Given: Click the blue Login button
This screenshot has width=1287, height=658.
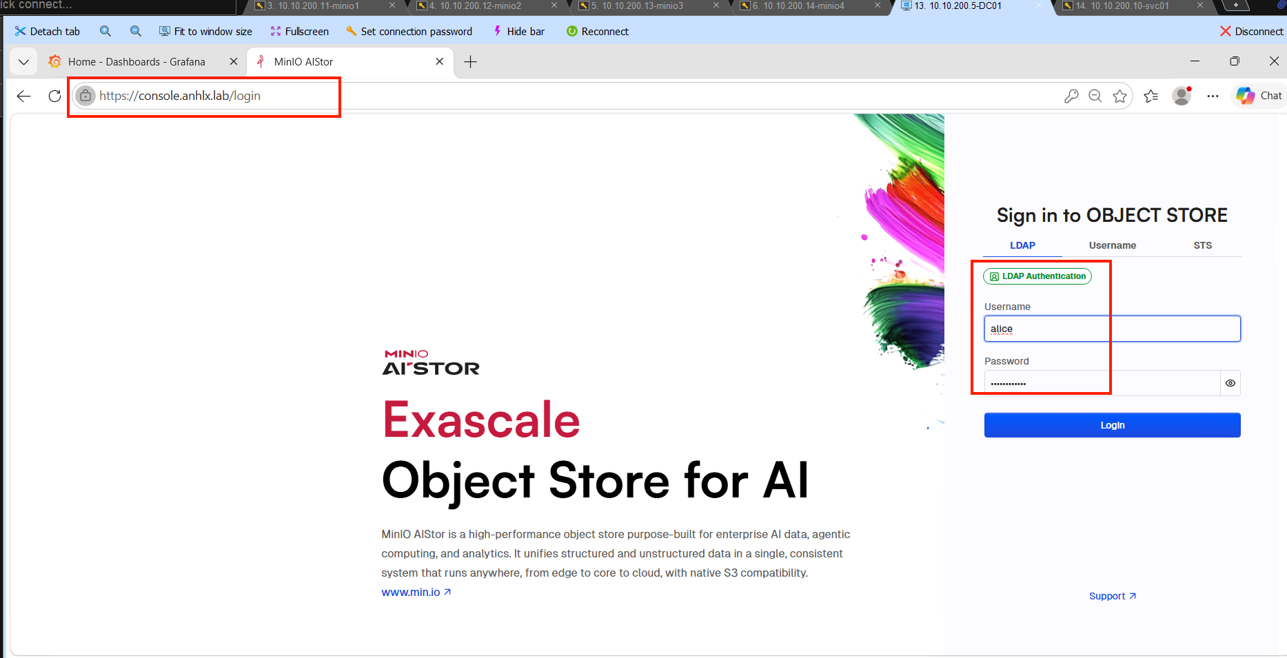Looking at the screenshot, I should point(1113,425).
